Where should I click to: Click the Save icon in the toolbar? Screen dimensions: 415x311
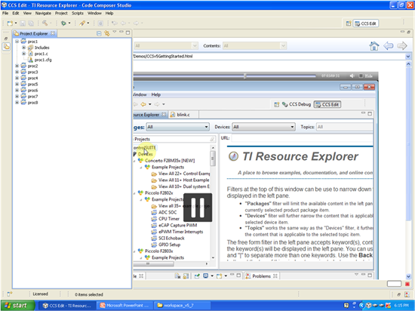(23, 23)
